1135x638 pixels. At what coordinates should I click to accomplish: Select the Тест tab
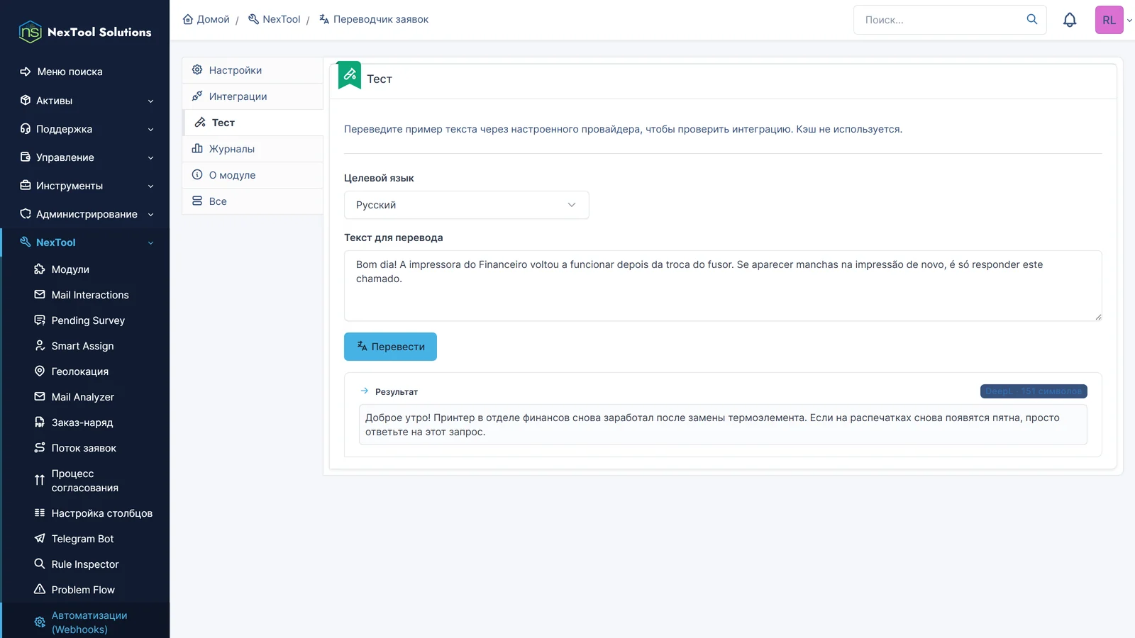[x=253, y=123]
